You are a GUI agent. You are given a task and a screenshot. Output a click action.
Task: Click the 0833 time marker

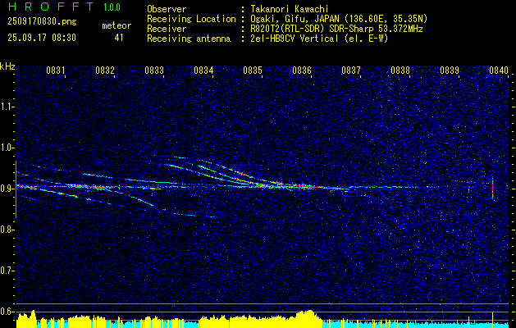[x=154, y=70]
